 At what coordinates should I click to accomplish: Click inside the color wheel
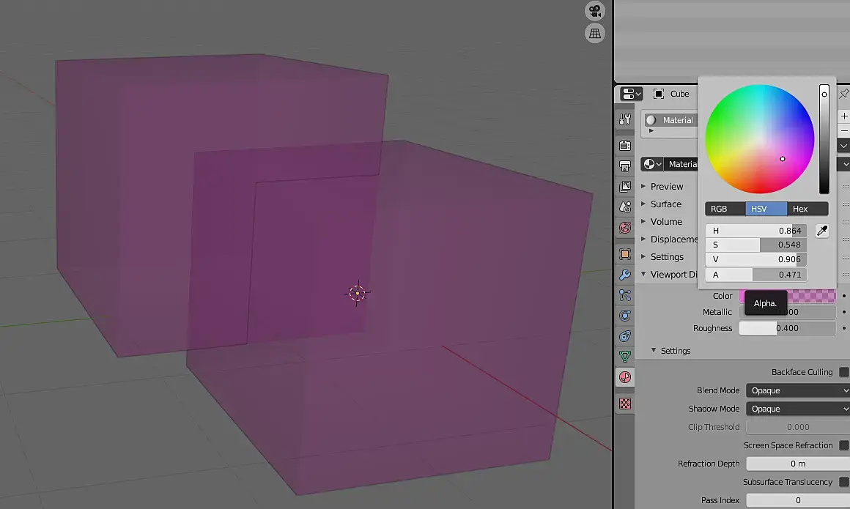(x=759, y=138)
